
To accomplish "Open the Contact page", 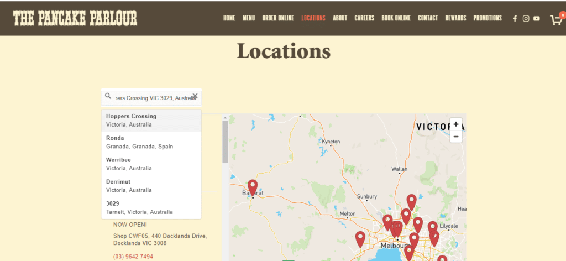I will (428, 18).
